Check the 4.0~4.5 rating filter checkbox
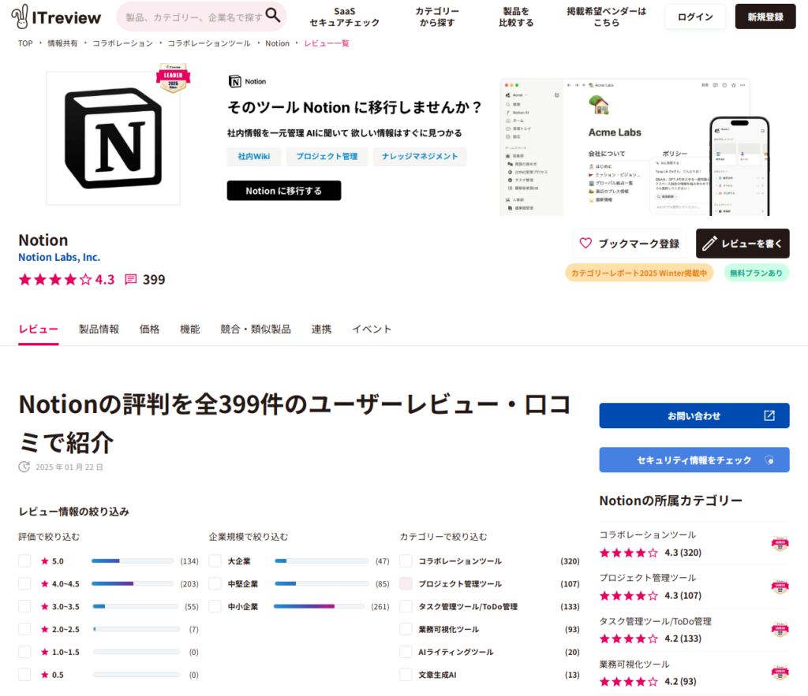This screenshot has height=696, width=808. click(24, 584)
